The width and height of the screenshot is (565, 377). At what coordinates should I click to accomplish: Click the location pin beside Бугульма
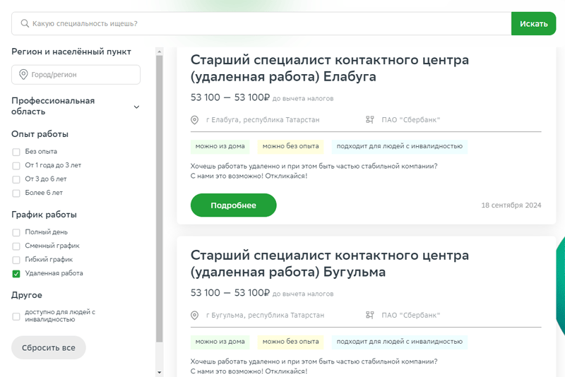coord(195,316)
